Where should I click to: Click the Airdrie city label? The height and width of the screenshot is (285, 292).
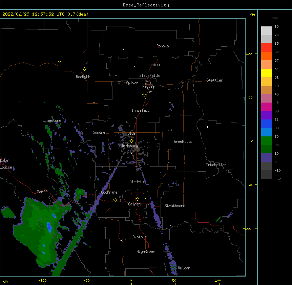[x=137, y=182]
